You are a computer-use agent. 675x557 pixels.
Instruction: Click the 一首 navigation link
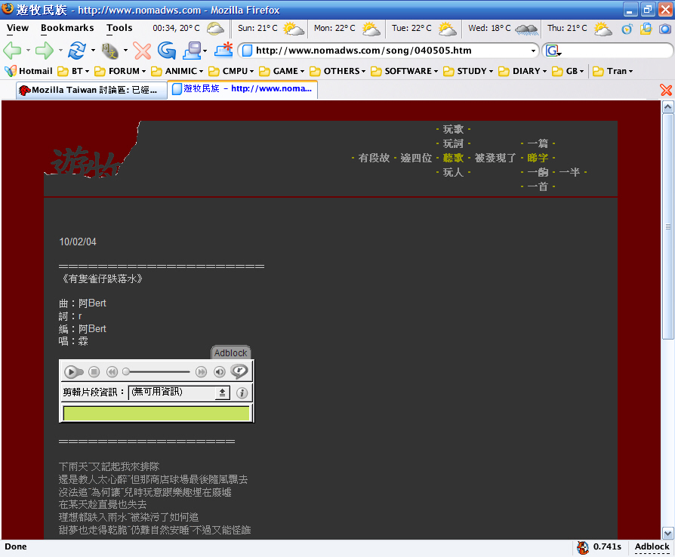538,186
